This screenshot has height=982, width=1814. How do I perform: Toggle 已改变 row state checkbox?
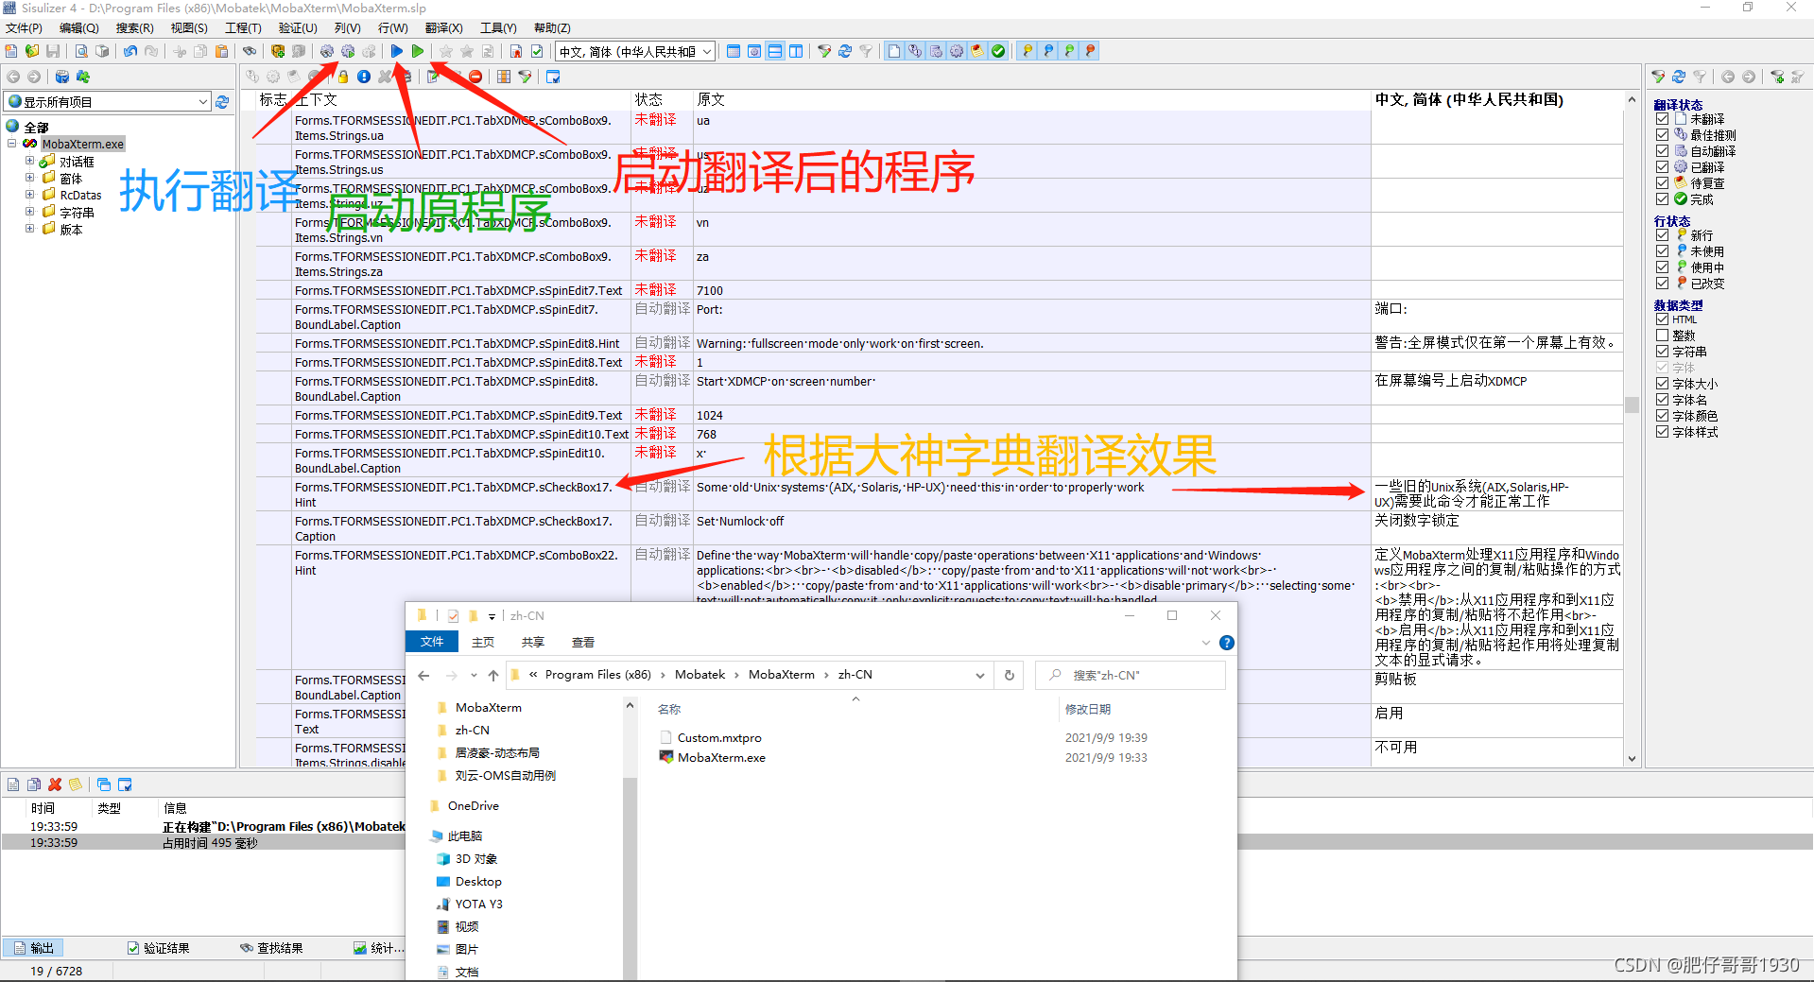click(1662, 284)
